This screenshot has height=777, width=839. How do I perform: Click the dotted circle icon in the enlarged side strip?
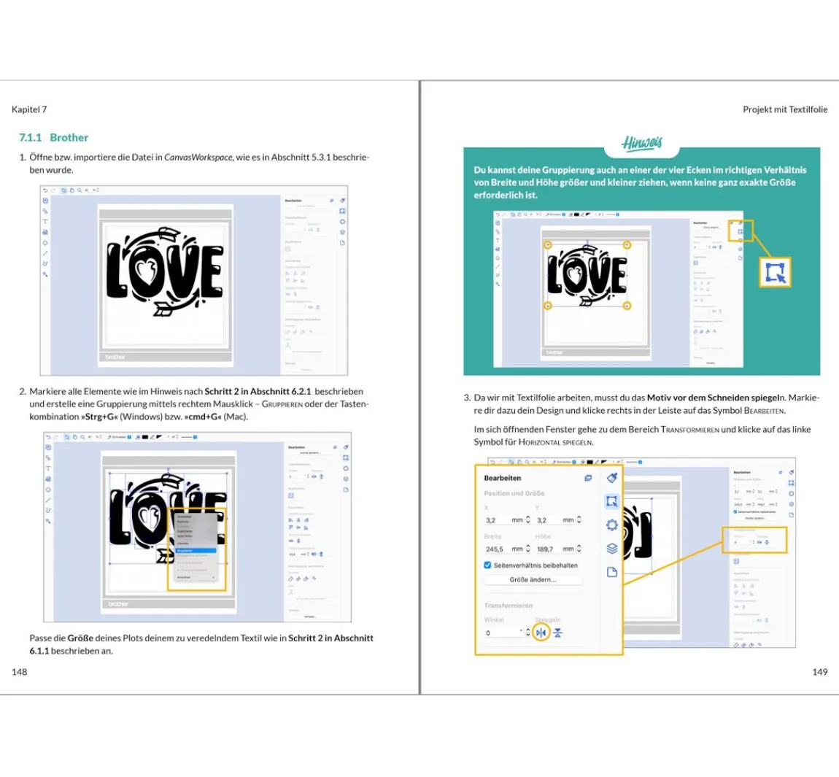point(612,525)
